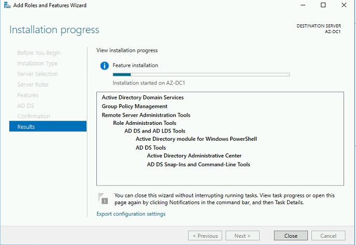This screenshot has height=245, width=356.
Task: Click the Installation progress page title
Action: point(54,30)
